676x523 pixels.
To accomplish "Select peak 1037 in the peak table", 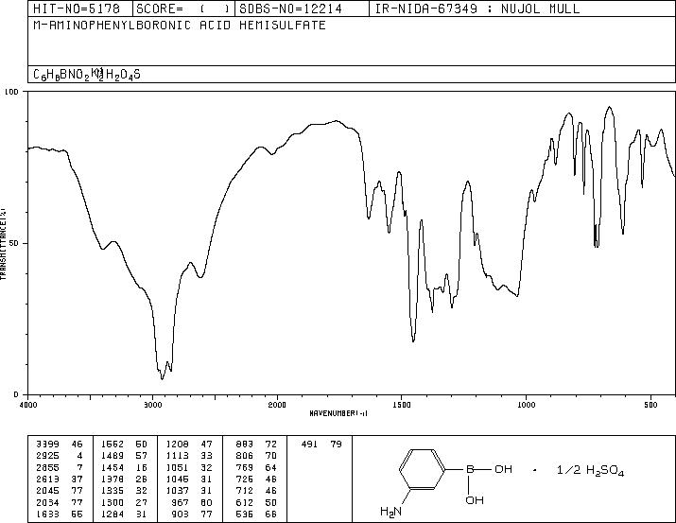I will click(177, 491).
